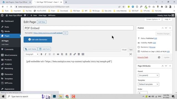Toggle italic formatting in the editor toolbar
This screenshot has height=99, width=177.
[45, 54]
